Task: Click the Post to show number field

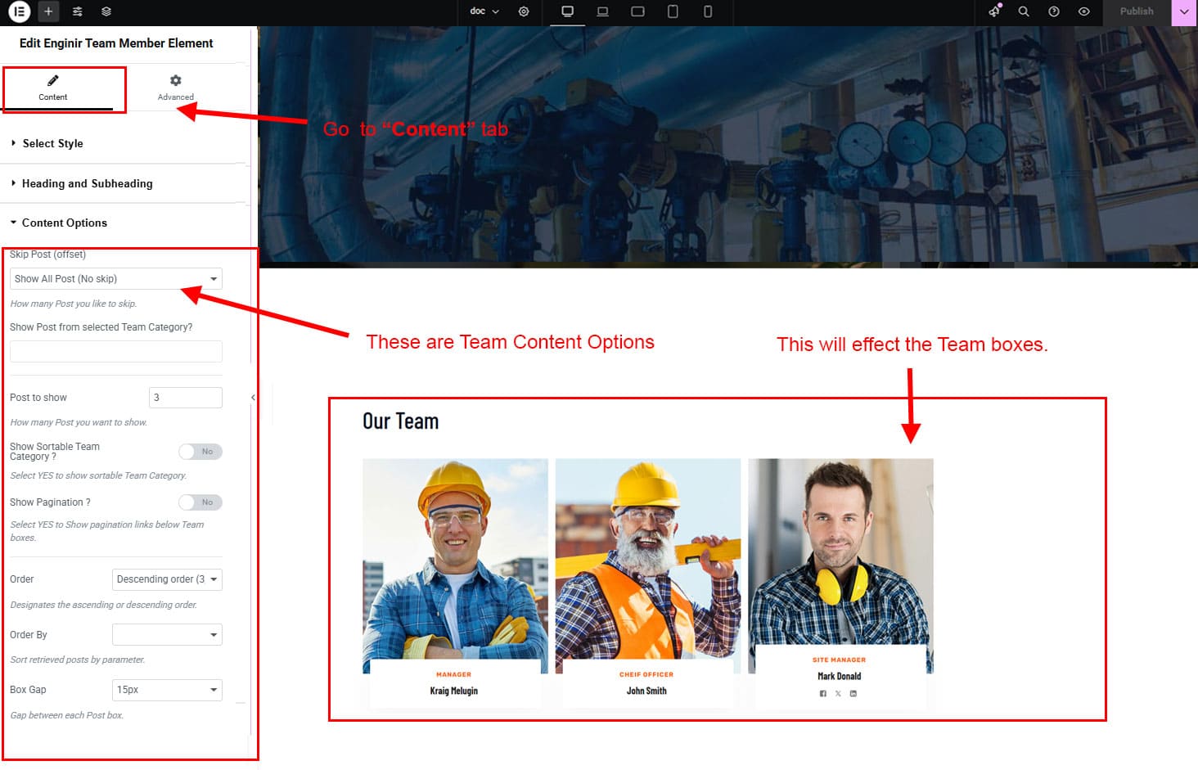Action: click(x=186, y=398)
